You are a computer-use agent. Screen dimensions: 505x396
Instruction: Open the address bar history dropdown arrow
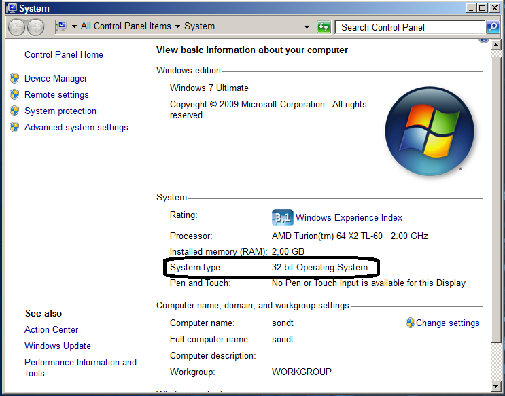307,27
